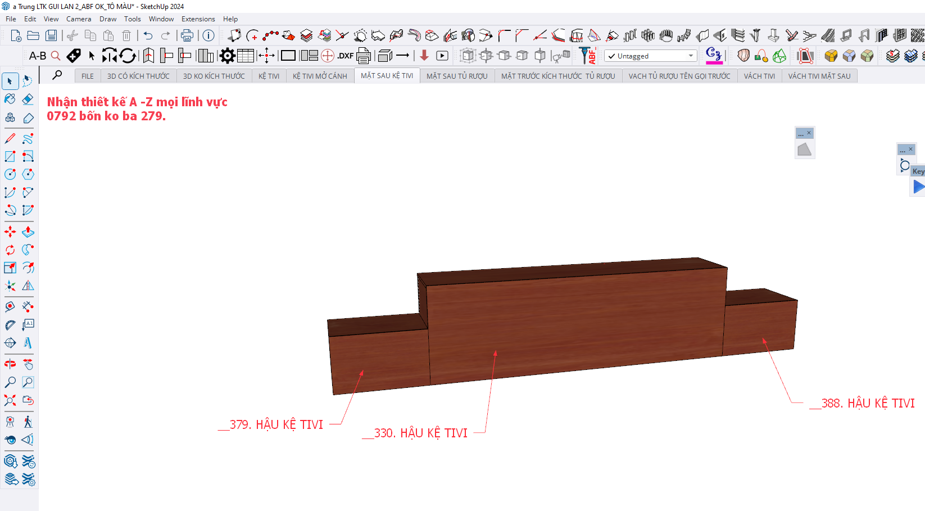925x511 pixels.
Task: Open Model Info with the info icon
Action: tap(208, 36)
